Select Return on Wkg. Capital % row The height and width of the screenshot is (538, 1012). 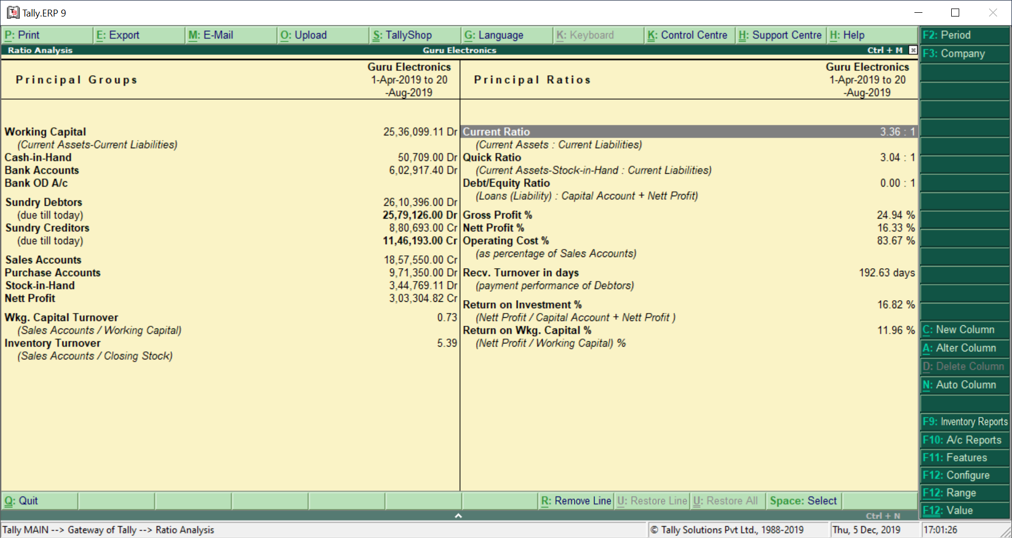pyautogui.click(x=689, y=330)
